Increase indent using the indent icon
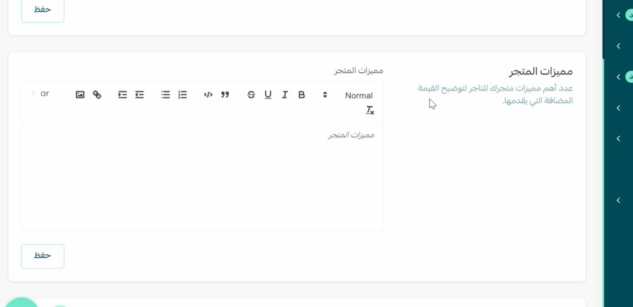The width and height of the screenshot is (633, 307). [122, 95]
